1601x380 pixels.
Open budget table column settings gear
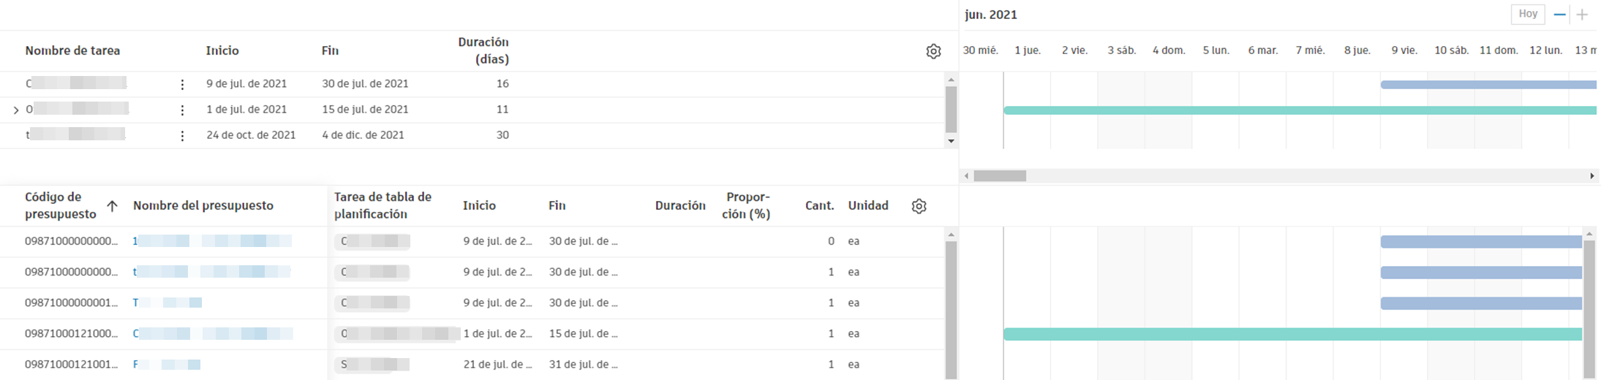tap(919, 206)
